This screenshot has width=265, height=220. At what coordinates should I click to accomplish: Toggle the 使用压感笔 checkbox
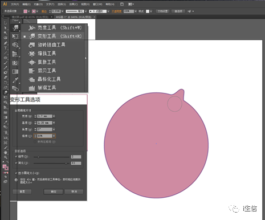coord(35,142)
